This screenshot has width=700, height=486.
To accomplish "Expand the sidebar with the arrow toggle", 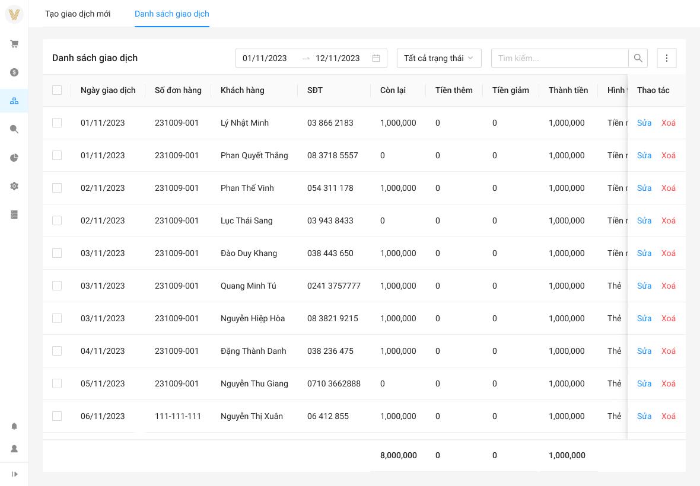I will (x=14, y=474).
